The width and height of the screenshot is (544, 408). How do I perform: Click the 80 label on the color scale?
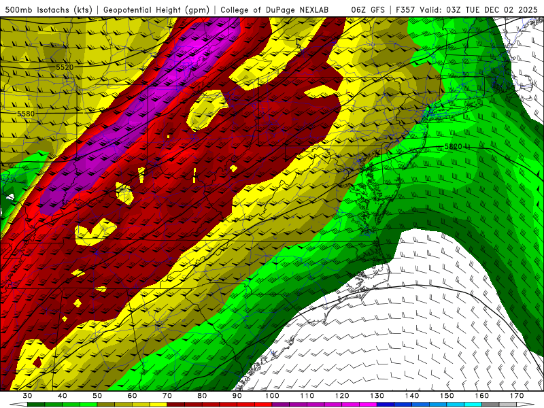[202, 396]
